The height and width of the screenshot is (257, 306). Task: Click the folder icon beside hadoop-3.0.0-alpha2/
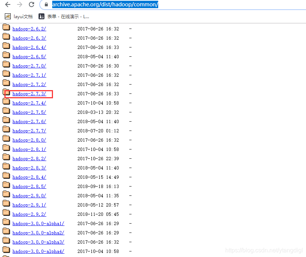tap(6, 231)
